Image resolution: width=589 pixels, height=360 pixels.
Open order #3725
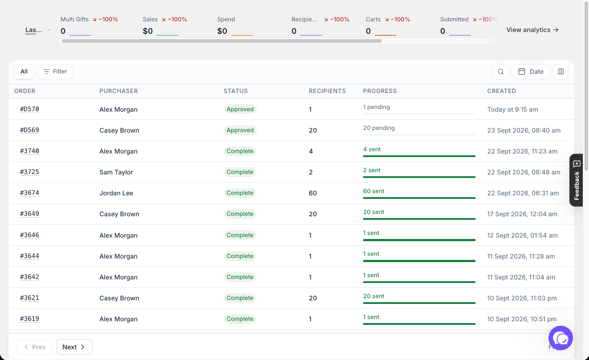[x=30, y=172]
